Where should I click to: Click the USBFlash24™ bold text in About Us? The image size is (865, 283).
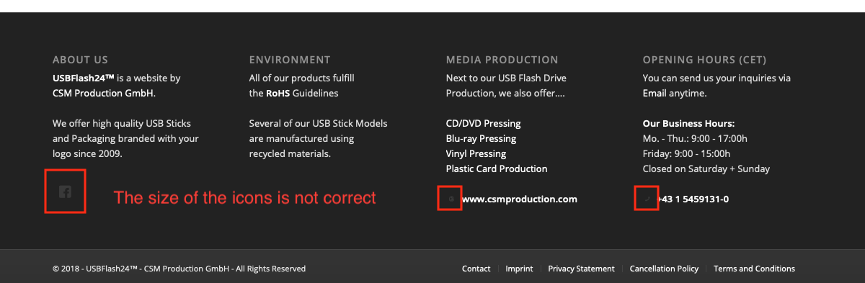84,78
